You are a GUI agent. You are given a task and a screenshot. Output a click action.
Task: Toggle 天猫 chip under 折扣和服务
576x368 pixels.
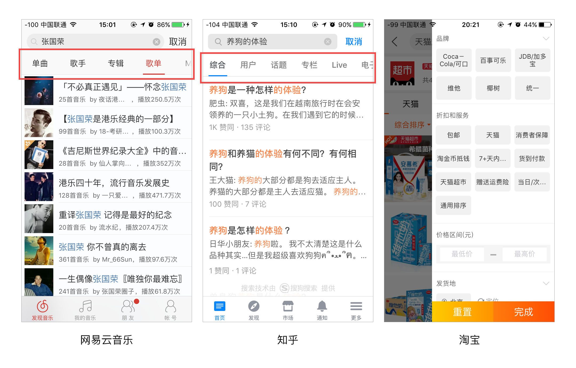click(493, 135)
